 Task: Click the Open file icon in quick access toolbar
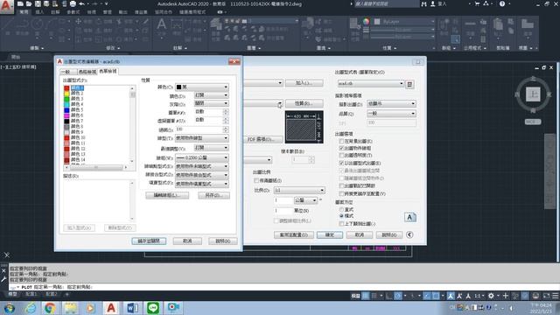(x=29, y=3)
